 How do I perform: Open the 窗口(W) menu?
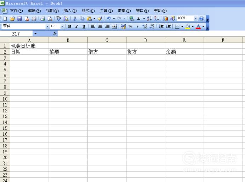pyautogui.click(x=142, y=11)
